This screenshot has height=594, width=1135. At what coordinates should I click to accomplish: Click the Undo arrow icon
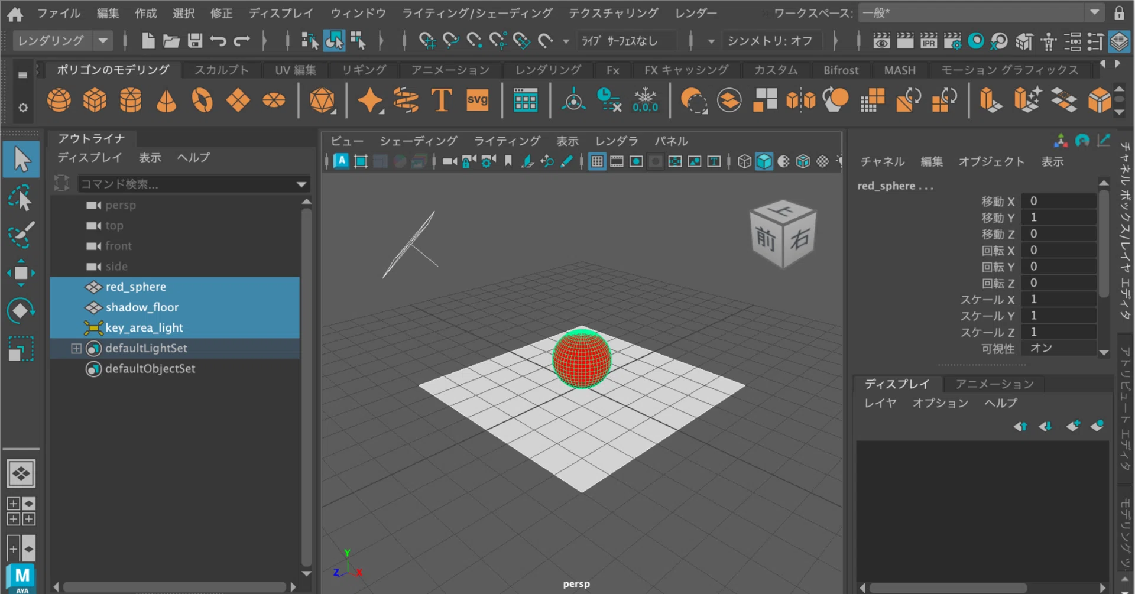coord(218,41)
